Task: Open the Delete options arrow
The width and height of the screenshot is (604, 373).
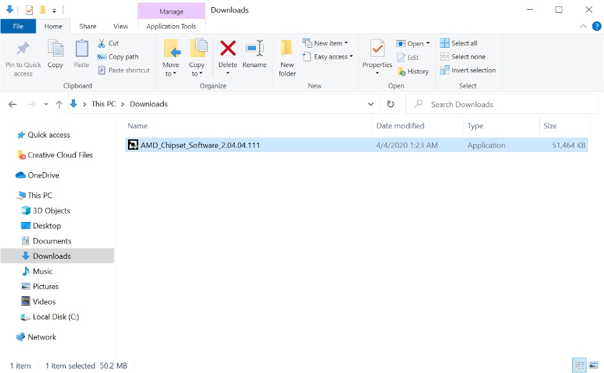Action: point(228,73)
